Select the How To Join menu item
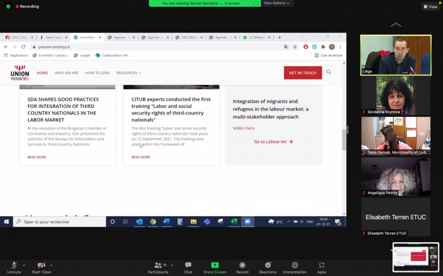This screenshot has width=443, height=276. click(97, 73)
